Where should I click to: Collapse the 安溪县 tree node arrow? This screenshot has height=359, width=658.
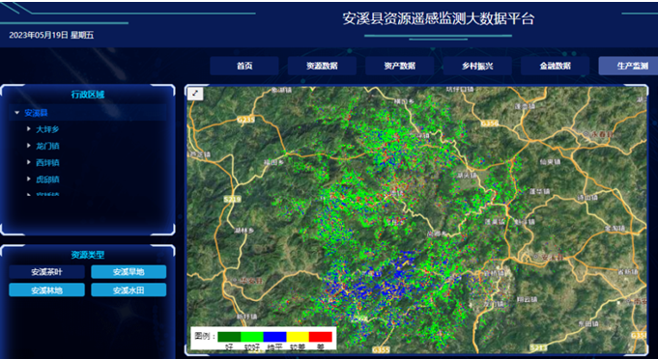coord(17,113)
